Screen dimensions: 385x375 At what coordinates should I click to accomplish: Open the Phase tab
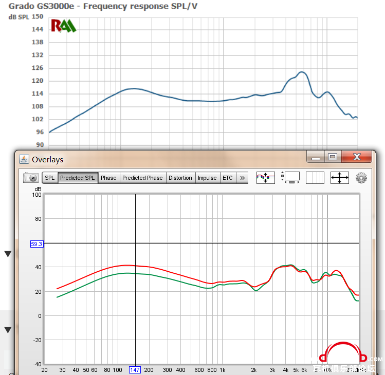108,178
